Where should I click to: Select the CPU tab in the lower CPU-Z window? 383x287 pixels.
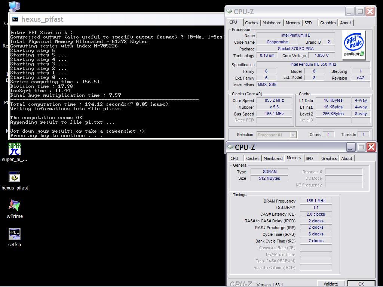[x=234, y=158]
